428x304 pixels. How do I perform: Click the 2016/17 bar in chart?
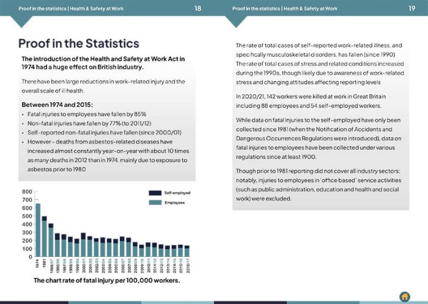click(187, 251)
